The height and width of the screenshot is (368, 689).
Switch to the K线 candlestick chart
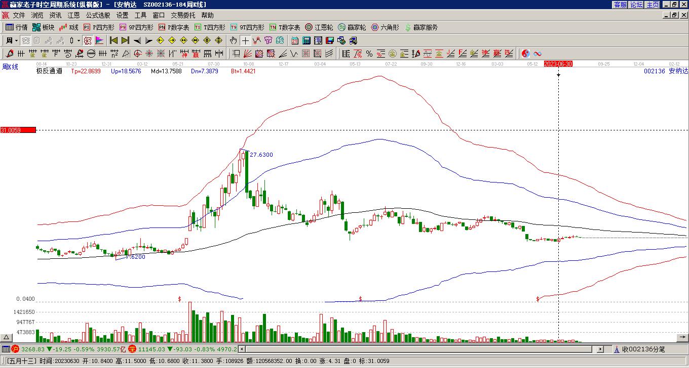69,27
